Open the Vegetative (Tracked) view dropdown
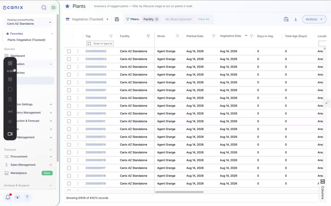This screenshot has height=206, width=331. coord(87,19)
